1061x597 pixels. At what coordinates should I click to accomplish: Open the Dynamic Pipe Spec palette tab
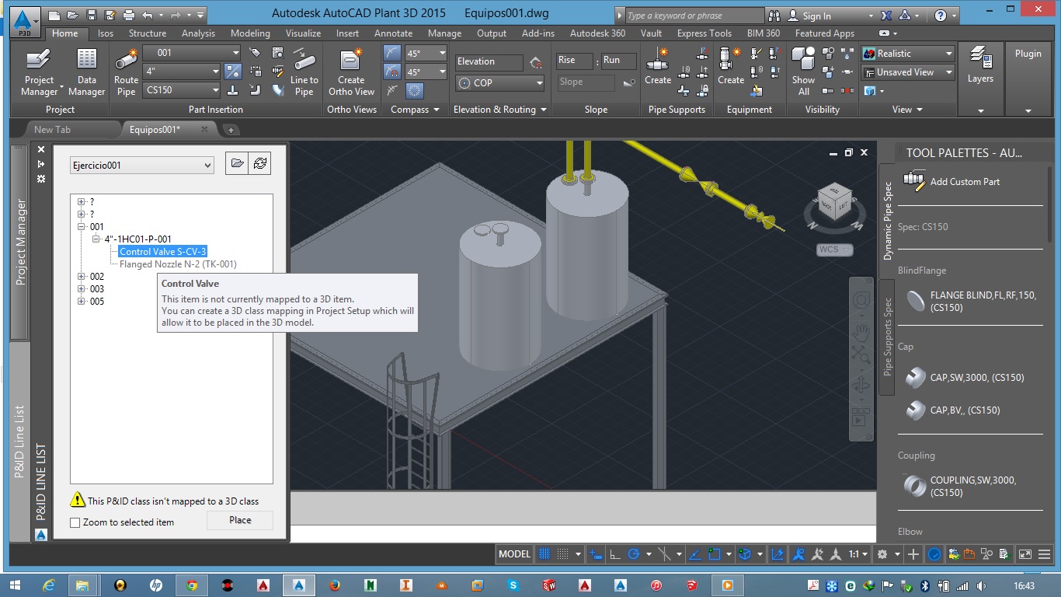click(x=888, y=221)
